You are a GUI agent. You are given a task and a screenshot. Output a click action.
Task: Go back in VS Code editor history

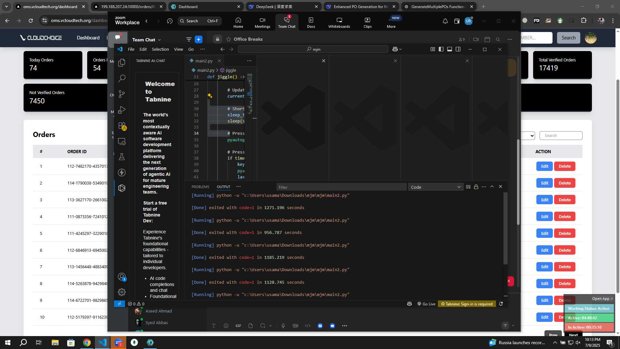click(222, 49)
